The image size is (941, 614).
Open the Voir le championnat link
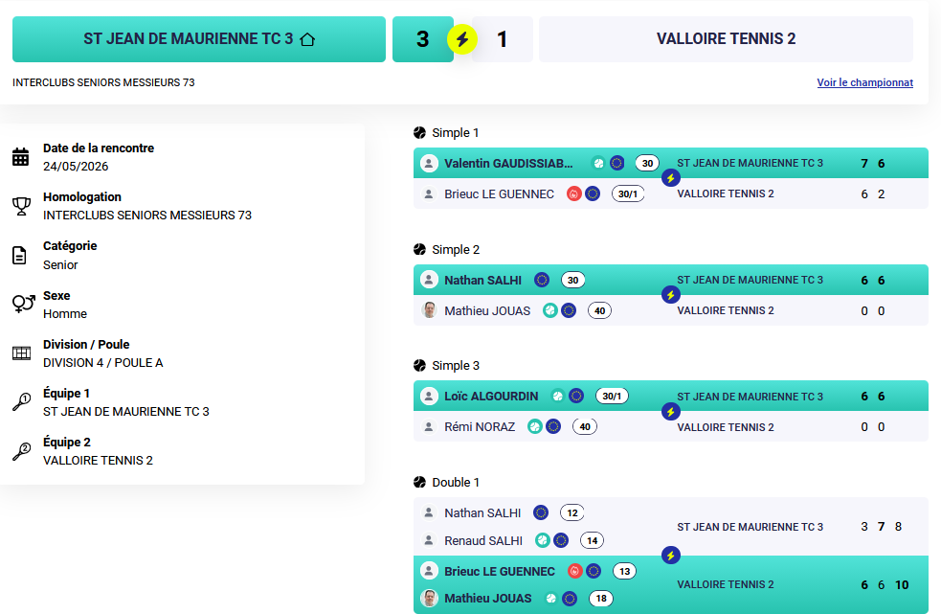(x=864, y=82)
